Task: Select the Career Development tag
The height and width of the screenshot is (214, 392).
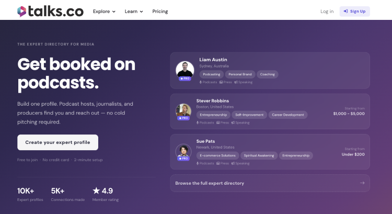Action: tap(288, 115)
